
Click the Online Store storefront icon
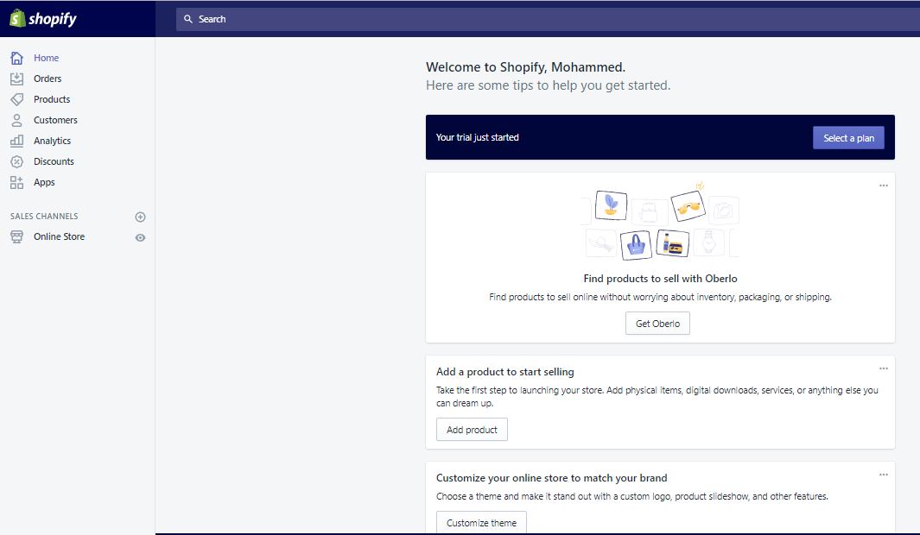[17, 236]
